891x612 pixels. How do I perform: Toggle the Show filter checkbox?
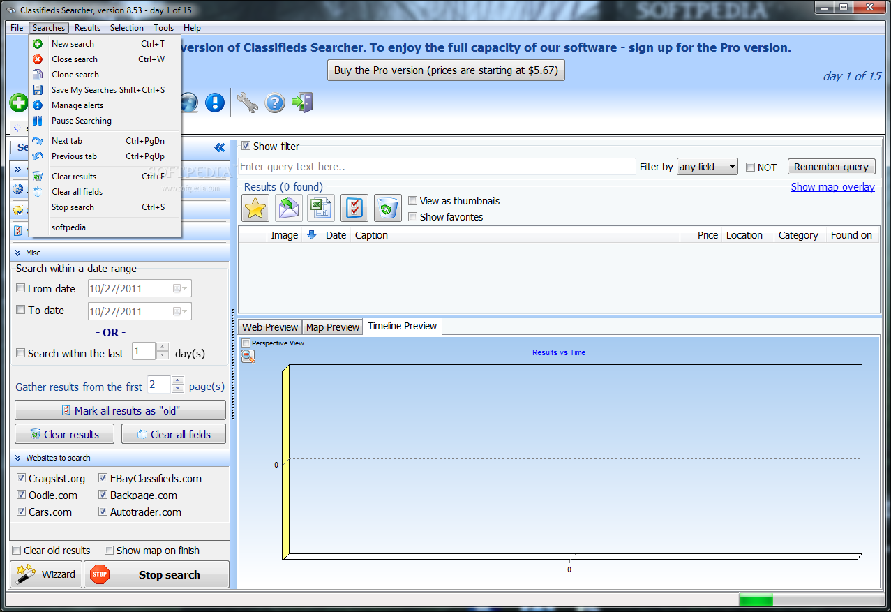[x=246, y=146]
